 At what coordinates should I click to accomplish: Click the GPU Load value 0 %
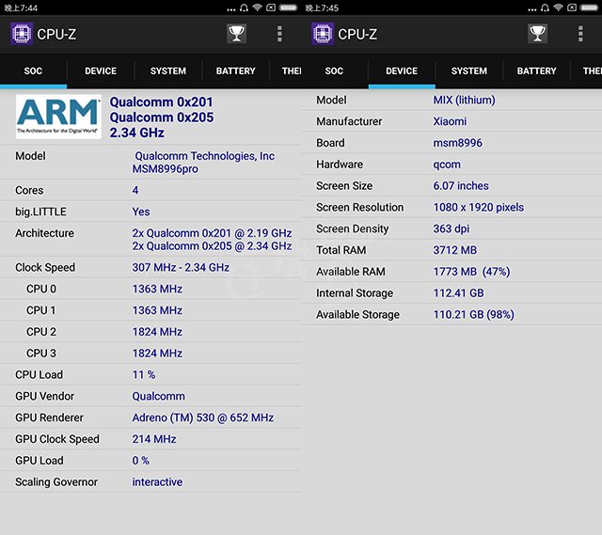[x=140, y=461]
